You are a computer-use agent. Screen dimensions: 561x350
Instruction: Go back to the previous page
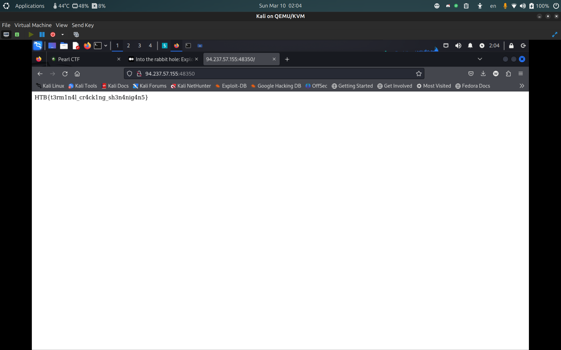(40, 74)
